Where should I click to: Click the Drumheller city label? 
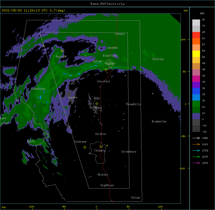click(x=159, y=121)
